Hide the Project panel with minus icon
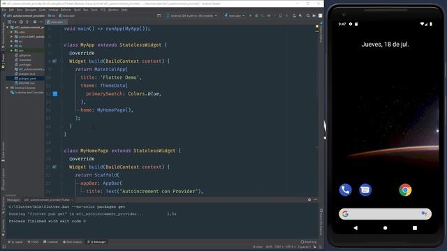 [41, 22]
